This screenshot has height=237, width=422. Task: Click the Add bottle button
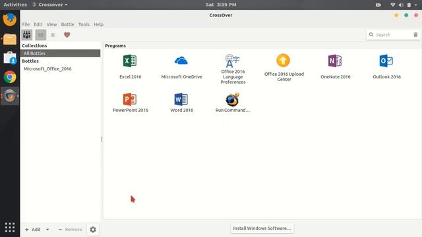(x=32, y=230)
